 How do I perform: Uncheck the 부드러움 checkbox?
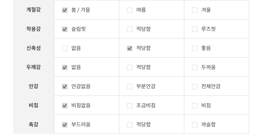(x=65, y=125)
